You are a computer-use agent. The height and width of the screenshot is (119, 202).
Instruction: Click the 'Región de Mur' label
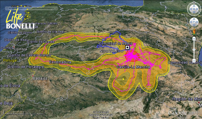pyautogui.click(x=187, y=99)
